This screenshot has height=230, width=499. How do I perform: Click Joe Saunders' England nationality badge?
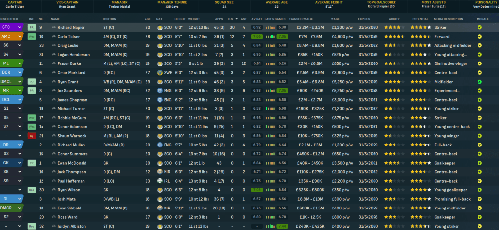(x=160, y=90)
